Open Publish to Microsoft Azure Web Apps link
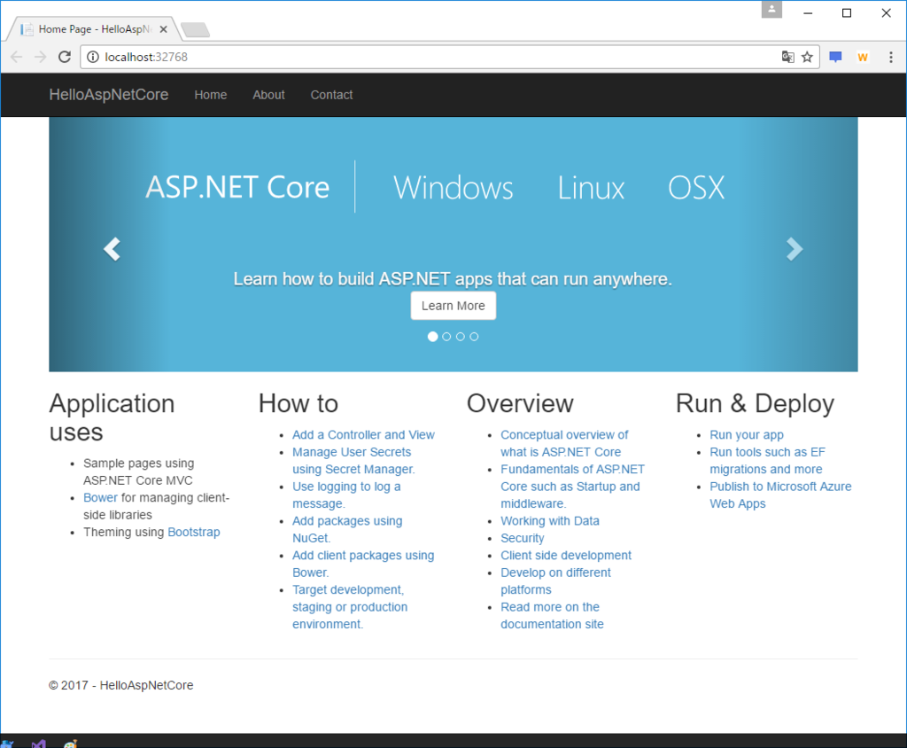Screen dimensions: 907x748 780,495
